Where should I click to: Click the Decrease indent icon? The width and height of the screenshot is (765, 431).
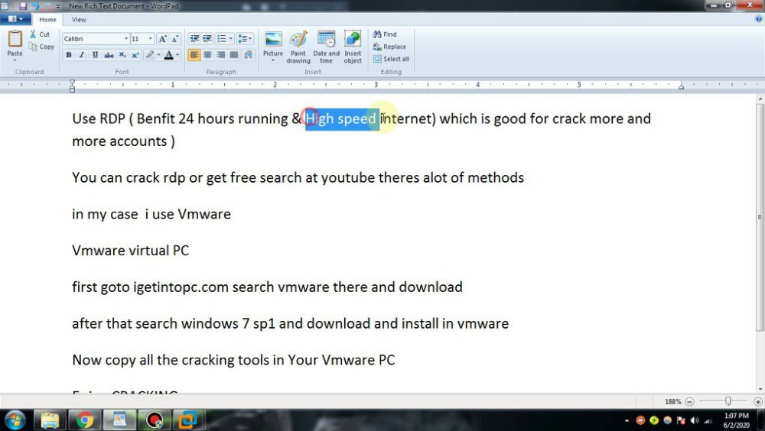click(x=194, y=38)
